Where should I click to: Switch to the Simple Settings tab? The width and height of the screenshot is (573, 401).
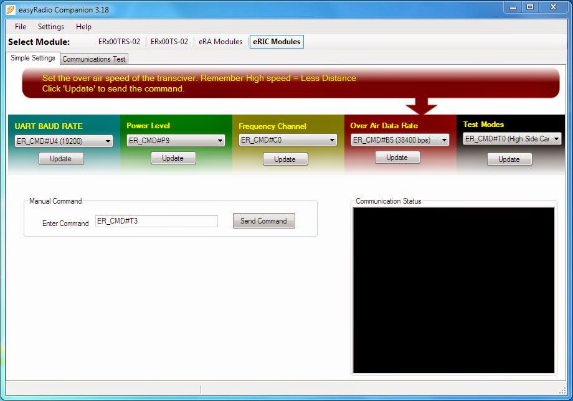pyautogui.click(x=33, y=58)
